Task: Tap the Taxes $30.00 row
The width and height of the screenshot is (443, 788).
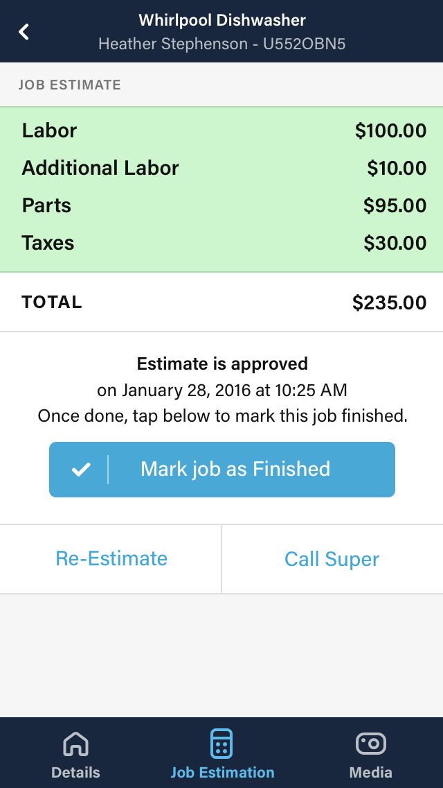Action: 221,243
